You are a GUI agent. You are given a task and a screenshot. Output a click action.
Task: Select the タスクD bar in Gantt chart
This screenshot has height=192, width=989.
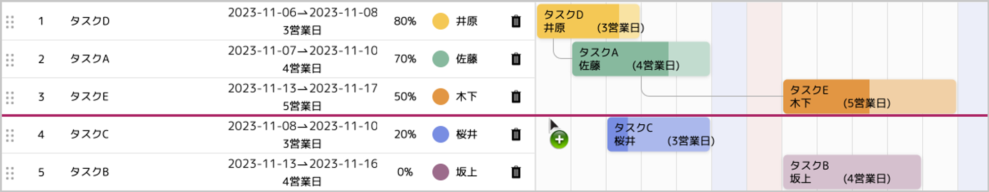point(588,21)
